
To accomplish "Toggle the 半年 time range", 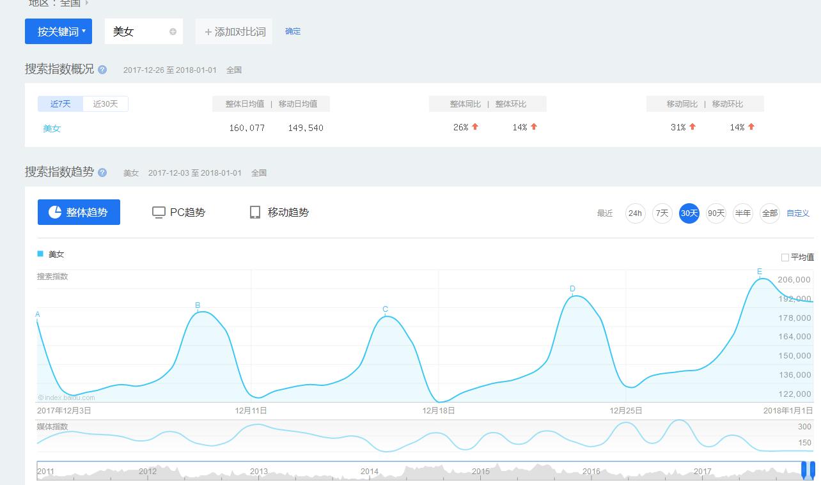I will 743,213.
